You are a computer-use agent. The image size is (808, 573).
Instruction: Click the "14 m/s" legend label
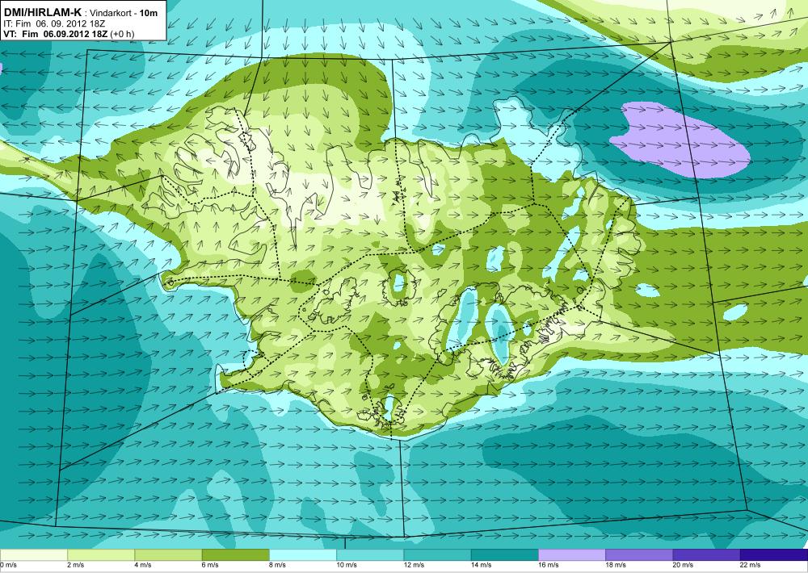click(482, 565)
